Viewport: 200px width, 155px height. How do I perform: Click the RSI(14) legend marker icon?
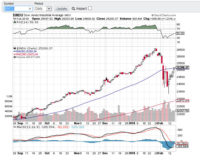click(14, 22)
